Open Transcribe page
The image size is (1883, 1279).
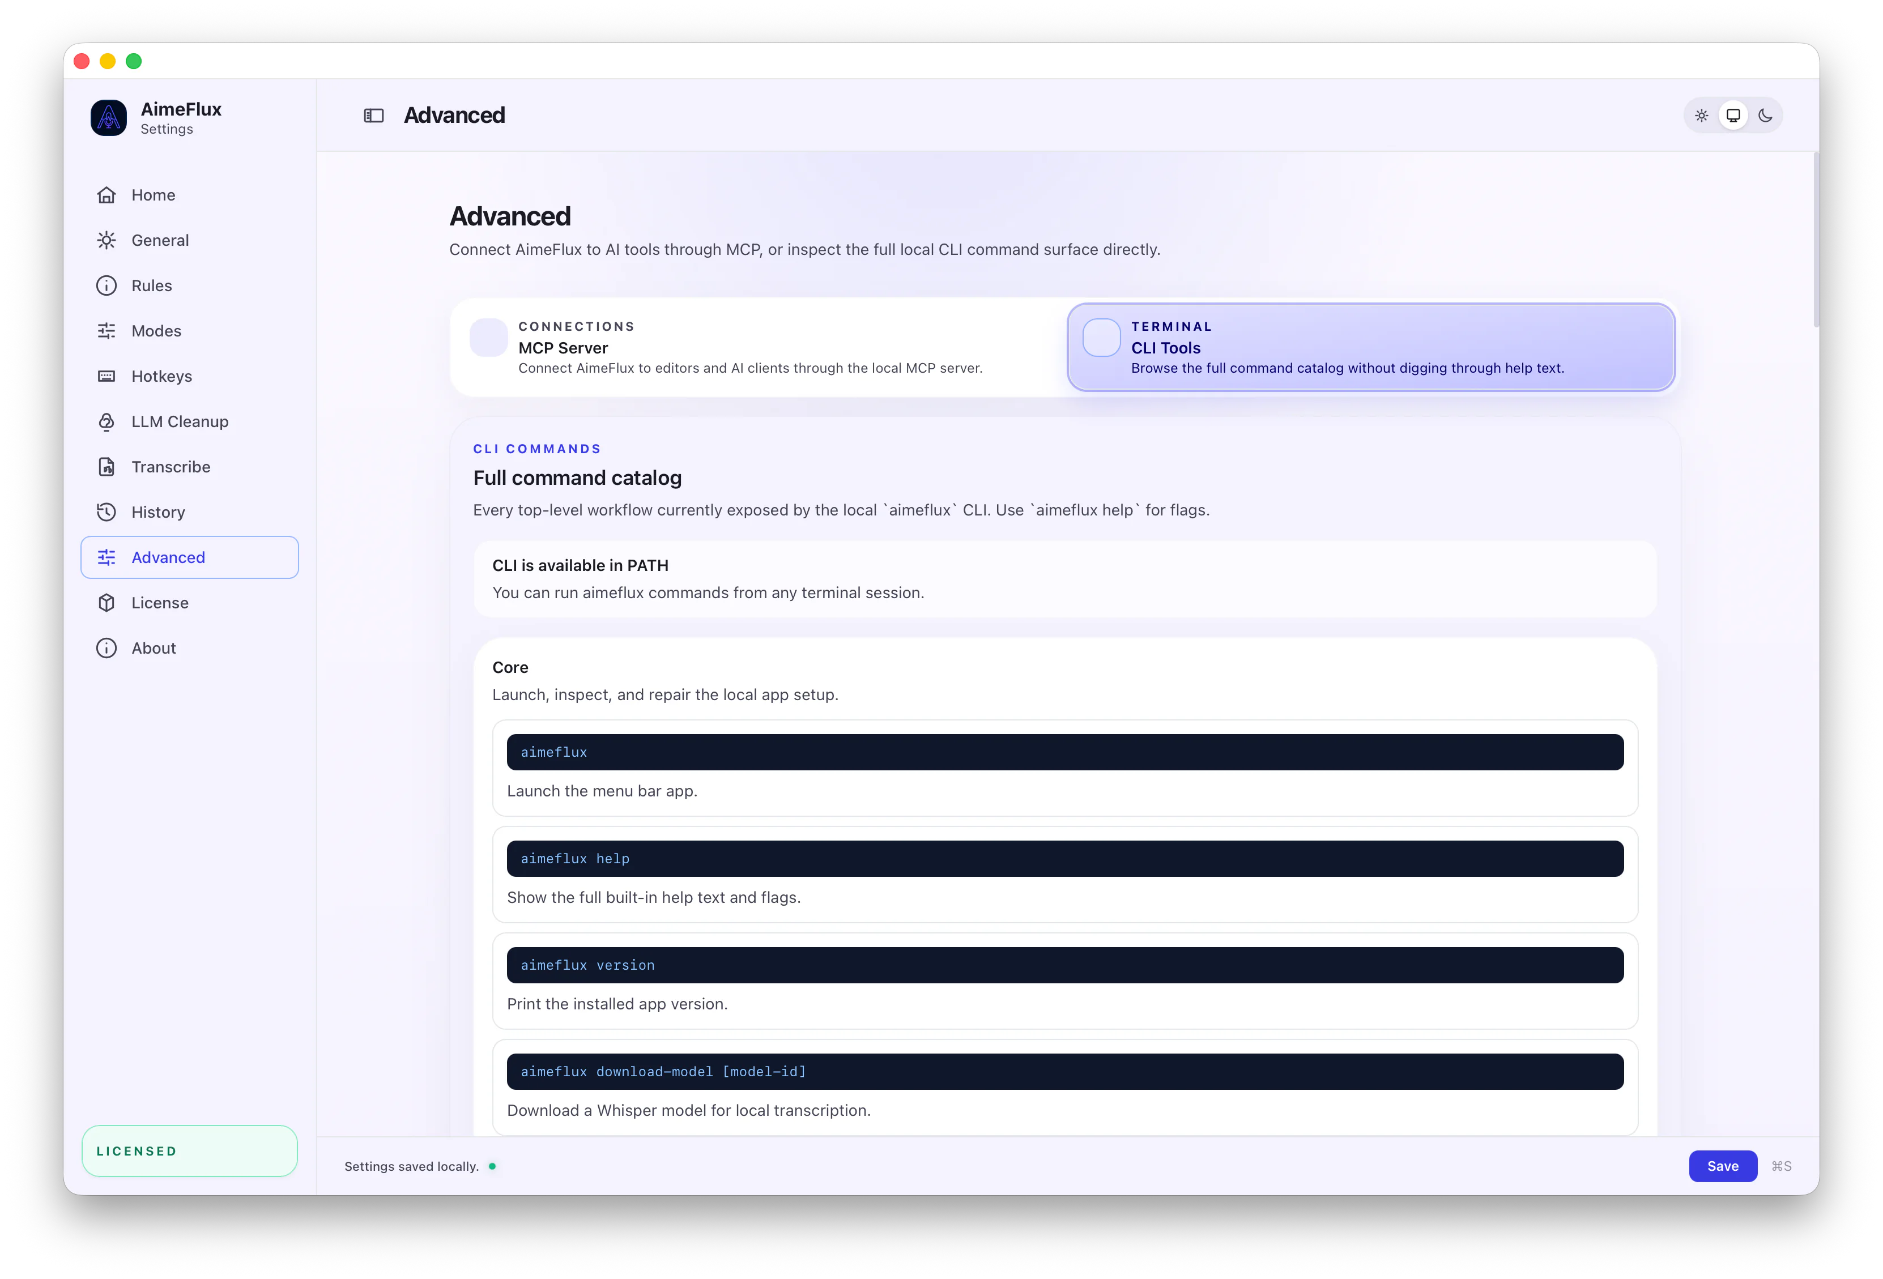190,467
